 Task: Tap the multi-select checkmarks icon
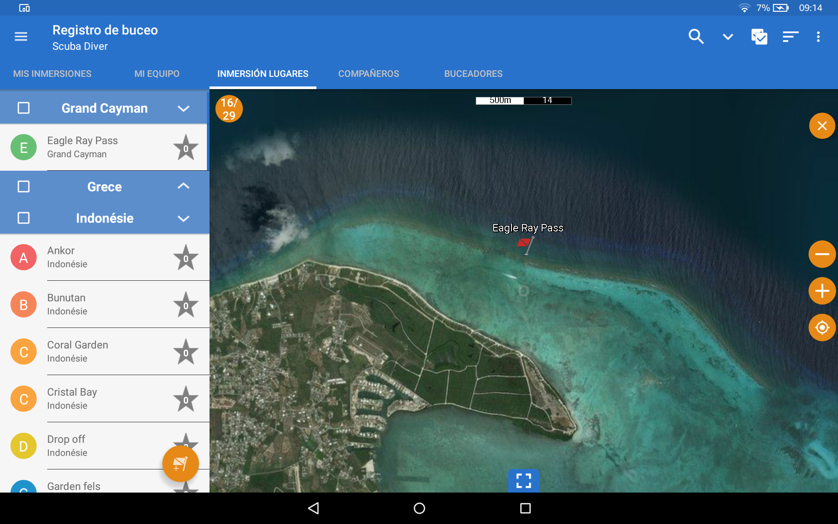759,37
